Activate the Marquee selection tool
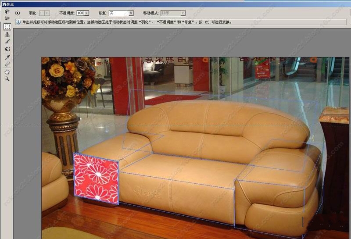Viewport: 351px width, 239px height. 7,27
